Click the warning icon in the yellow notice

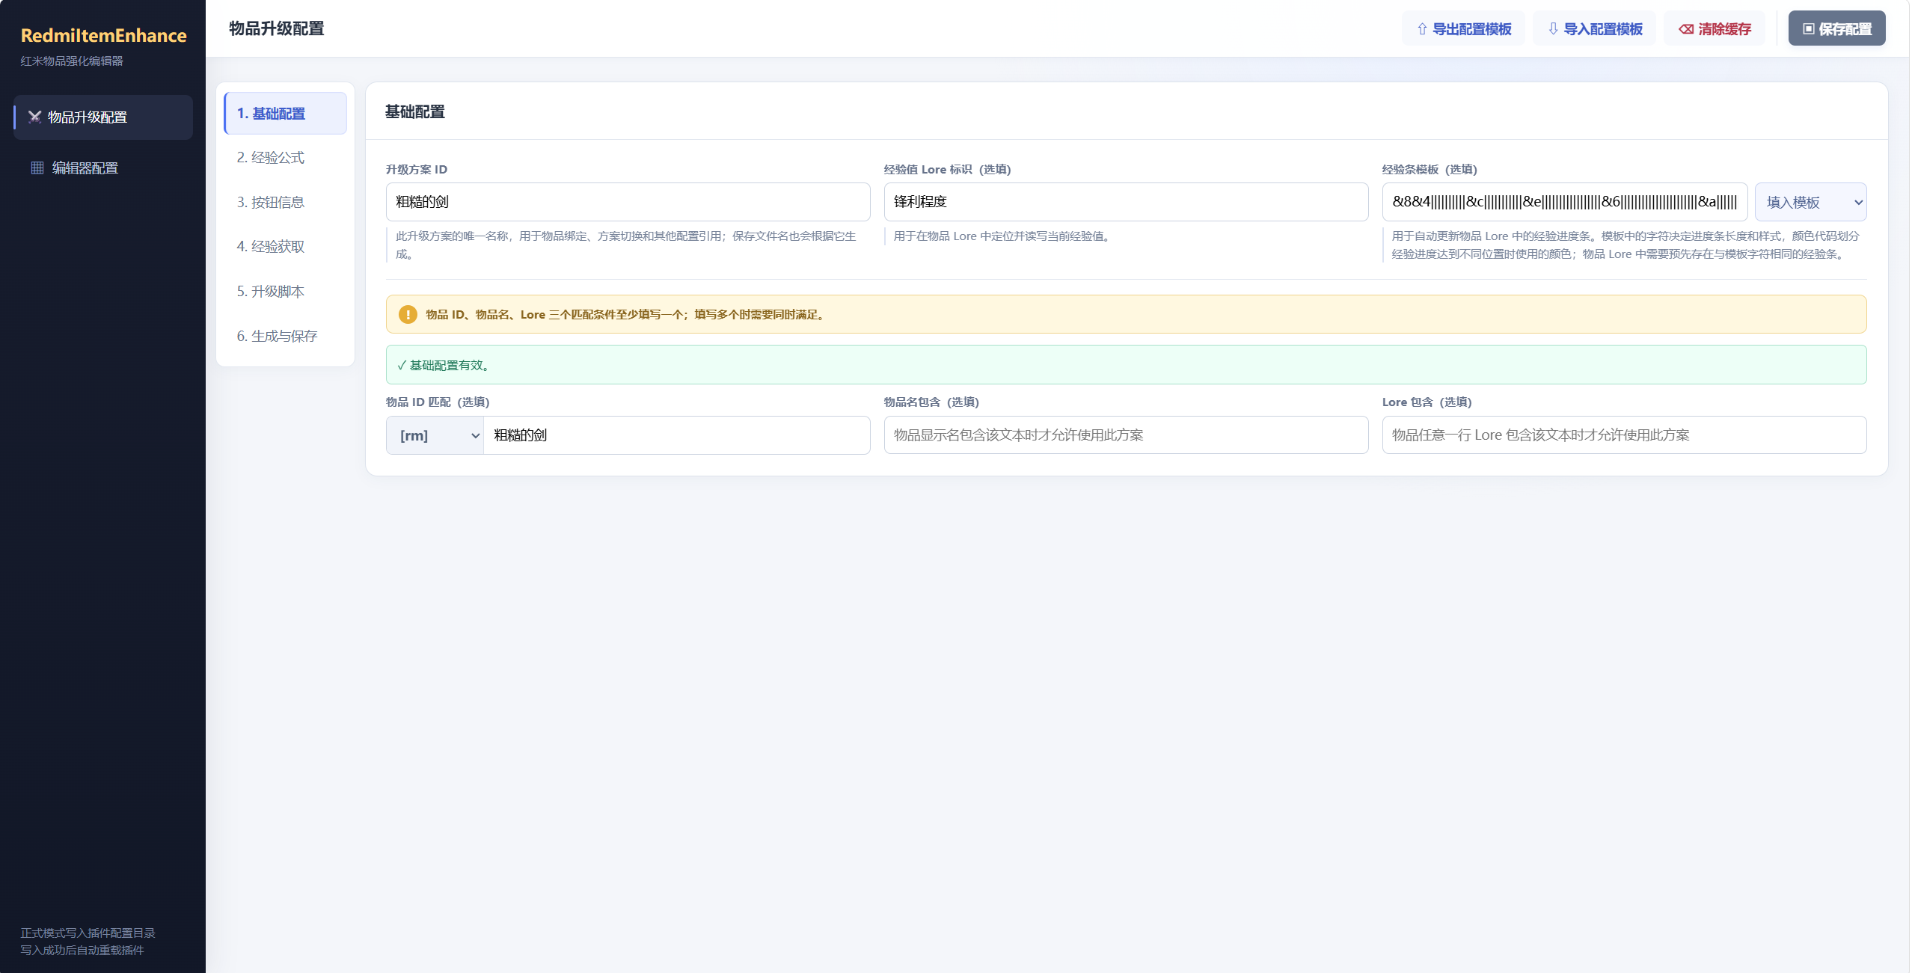[x=408, y=314]
